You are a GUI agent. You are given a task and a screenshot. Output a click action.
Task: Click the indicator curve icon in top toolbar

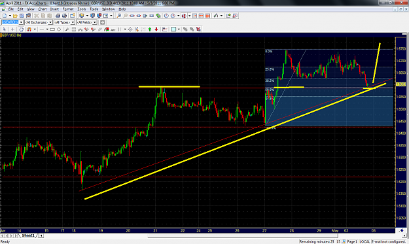(216, 16)
